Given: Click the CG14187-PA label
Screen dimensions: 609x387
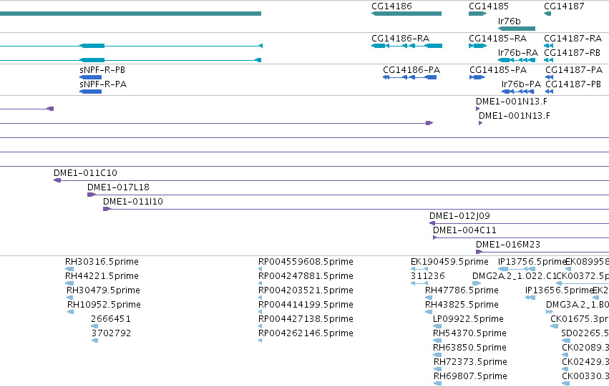Looking at the screenshot, I should [574, 70].
